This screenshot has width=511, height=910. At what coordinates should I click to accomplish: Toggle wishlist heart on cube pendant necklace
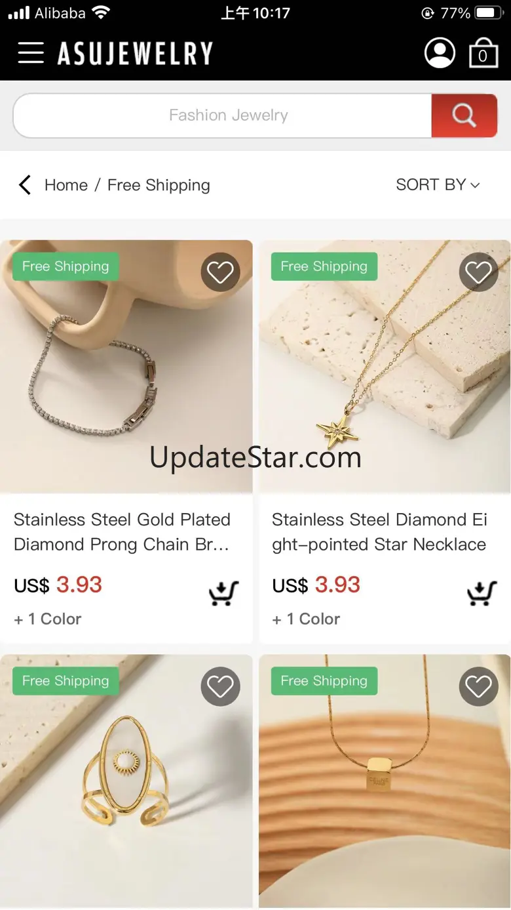click(478, 686)
